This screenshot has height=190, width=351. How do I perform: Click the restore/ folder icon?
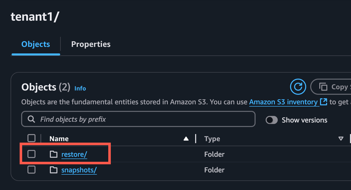pyautogui.click(x=53, y=154)
